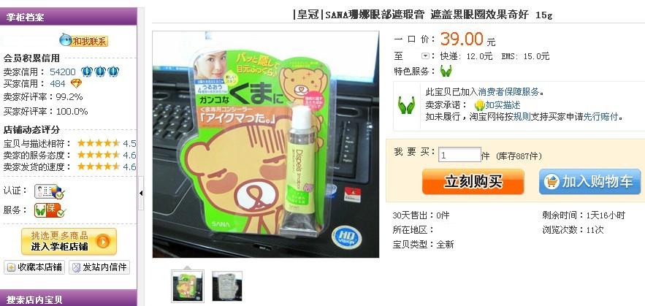Click the purchase quantity input field

[x=459, y=155]
